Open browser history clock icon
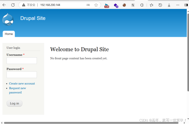 (x=160, y=5)
